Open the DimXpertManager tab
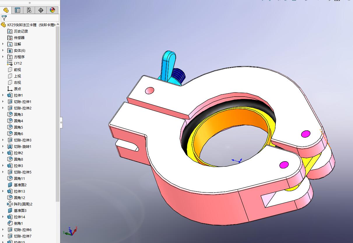The height and width of the screenshot is (243, 353). pos(41,10)
